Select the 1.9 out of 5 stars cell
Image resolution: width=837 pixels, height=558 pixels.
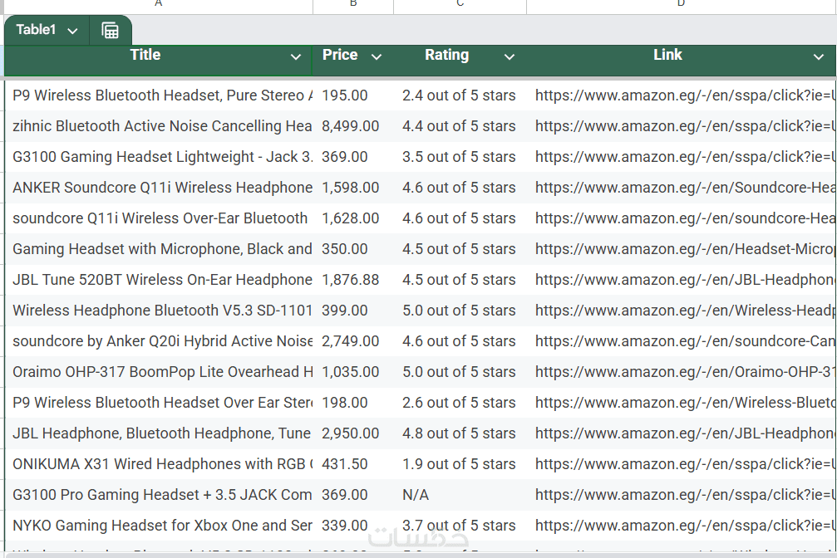pyautogui.click(x=459, y=464)
